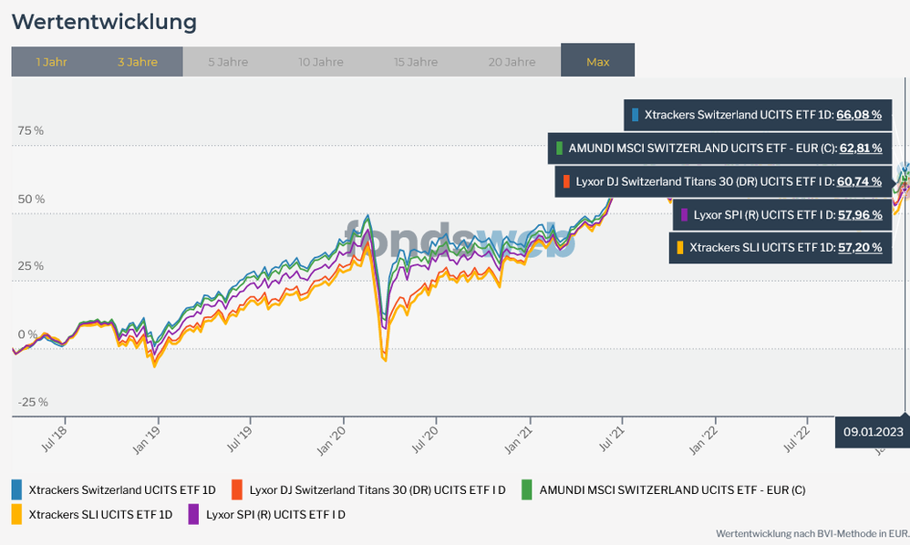Toggle Lyxor SPI (R) UCITS legend label
910x545 pixels.
click(x=275, y=514)
